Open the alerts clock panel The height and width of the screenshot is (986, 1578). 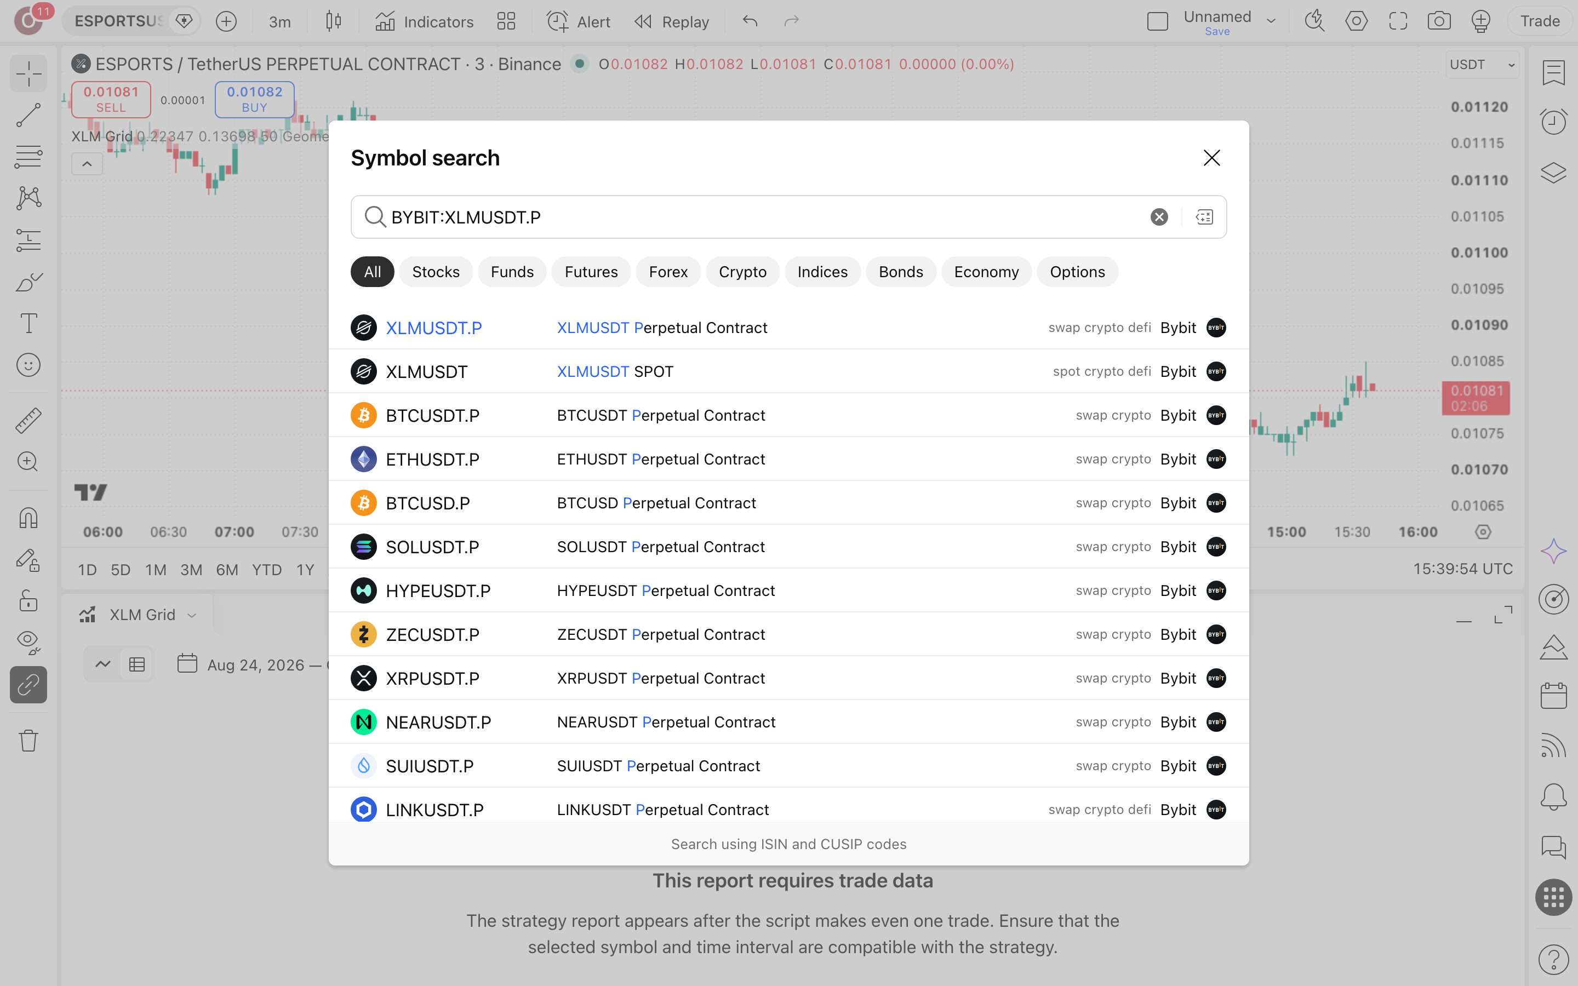coord(1553,121)
